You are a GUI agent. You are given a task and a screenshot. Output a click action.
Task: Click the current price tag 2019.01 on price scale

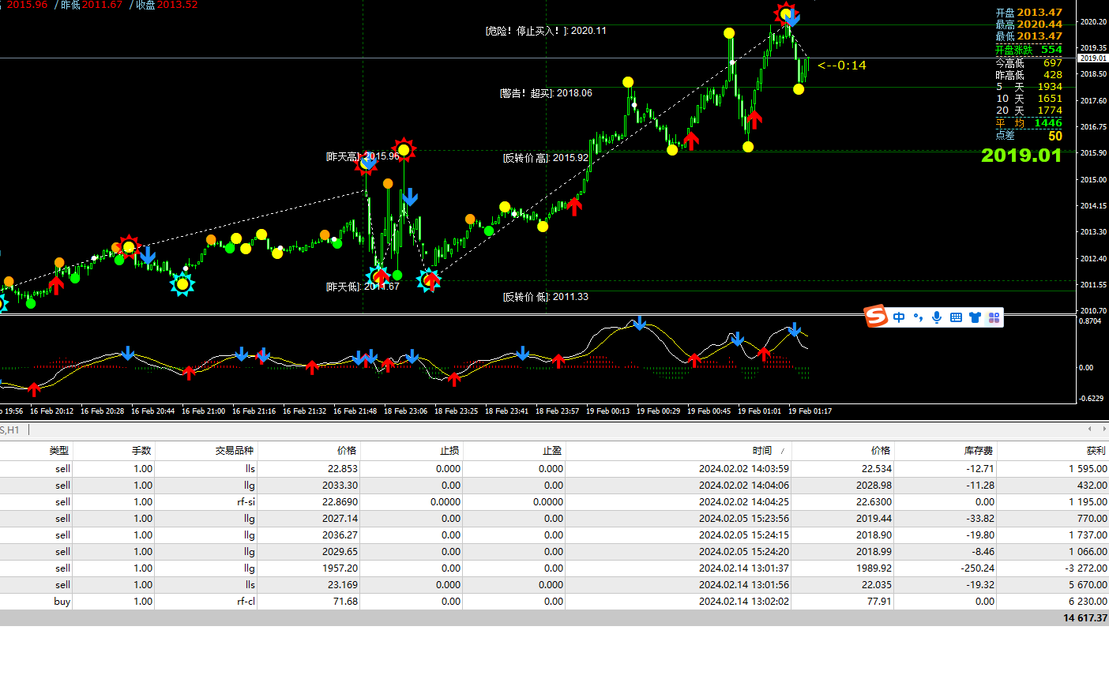point(1093,58)
